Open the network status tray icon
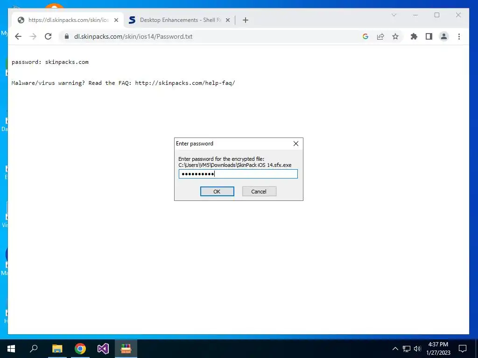The image size is (478, 358). [407, 349]
